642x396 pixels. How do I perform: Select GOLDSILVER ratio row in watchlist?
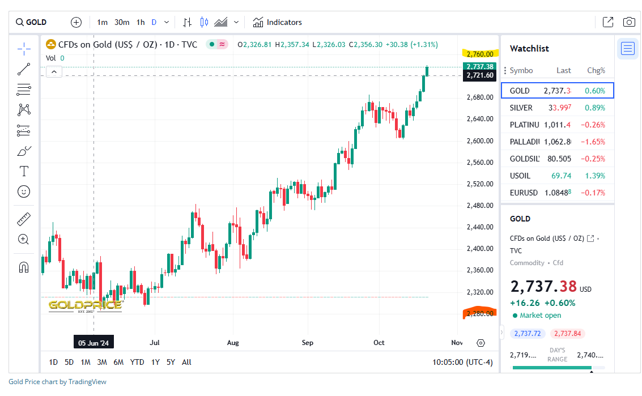[x=557, y=159]
